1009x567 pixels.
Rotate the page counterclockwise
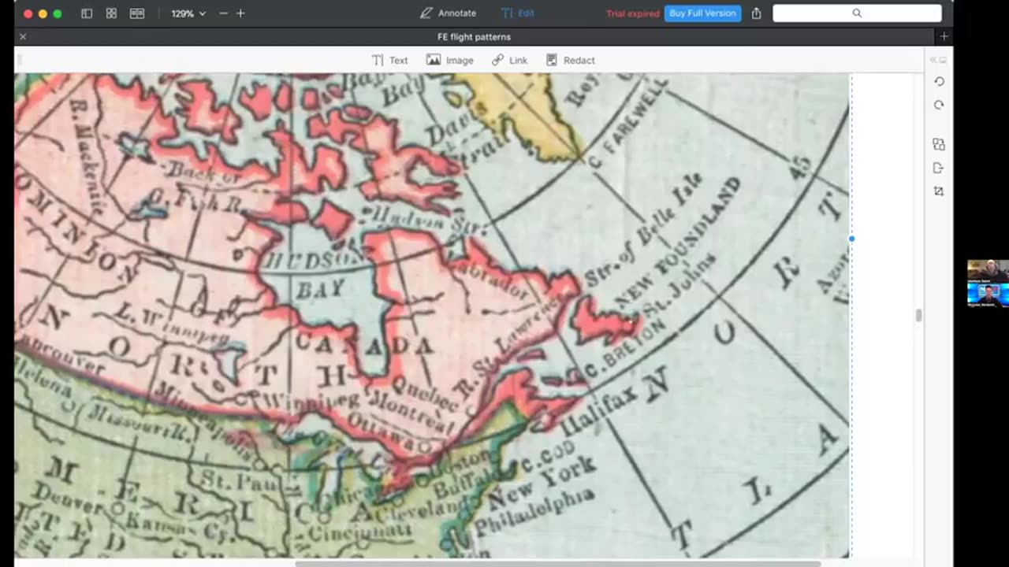pyautogui.click(x=939, y=81)
